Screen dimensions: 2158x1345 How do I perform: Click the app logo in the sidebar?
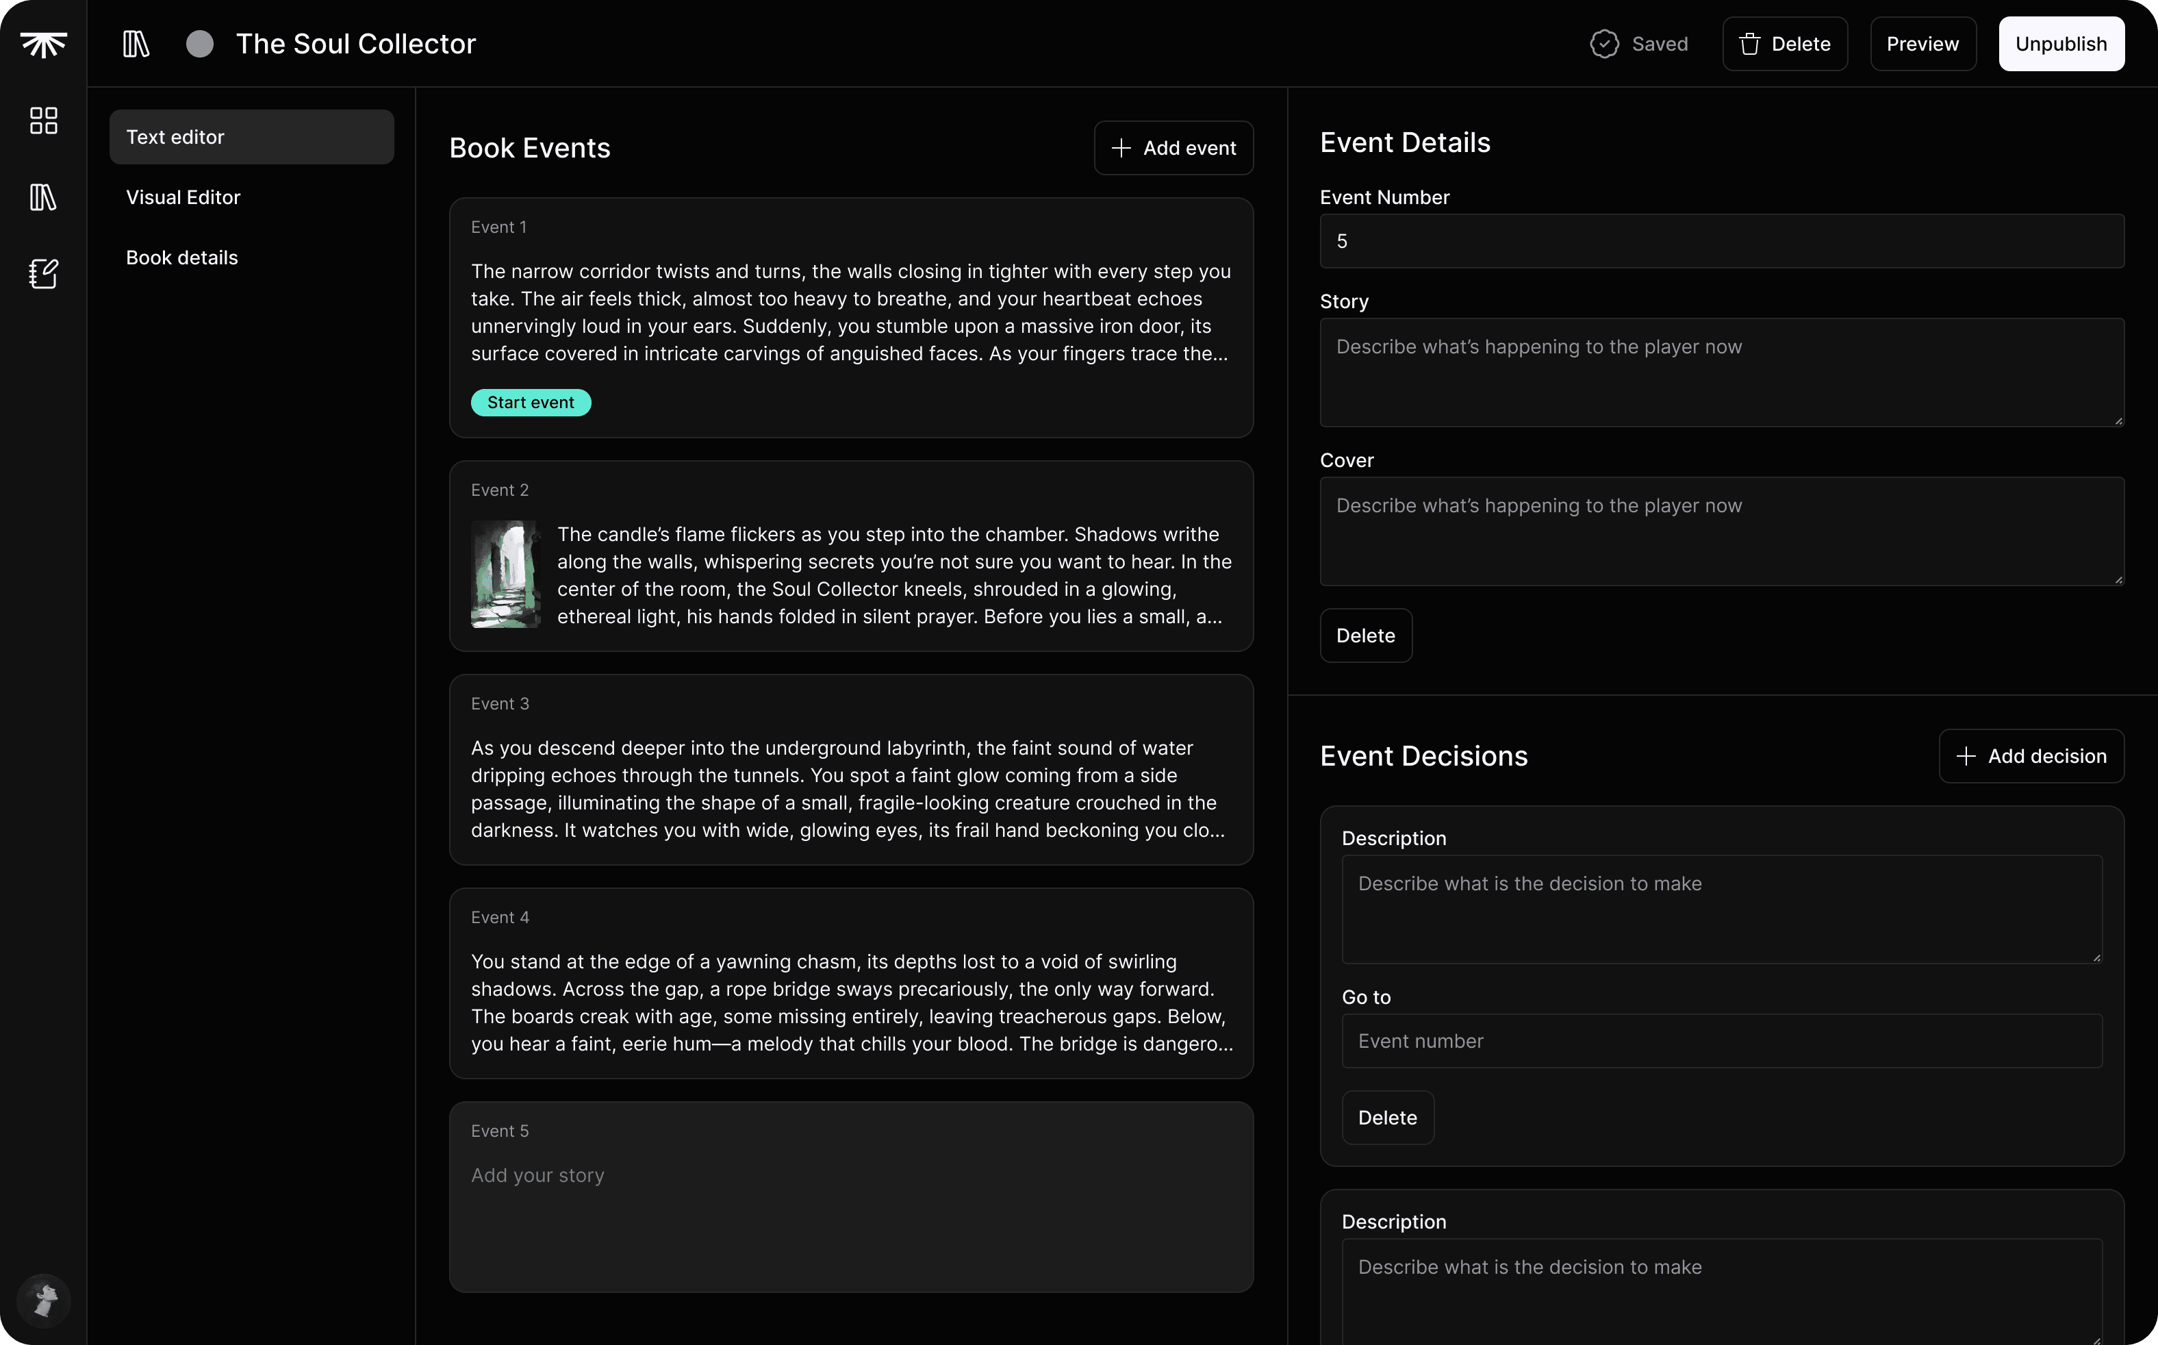[x=44, y=44]
